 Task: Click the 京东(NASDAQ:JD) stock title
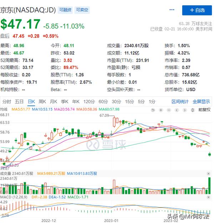tap(28, 10)
